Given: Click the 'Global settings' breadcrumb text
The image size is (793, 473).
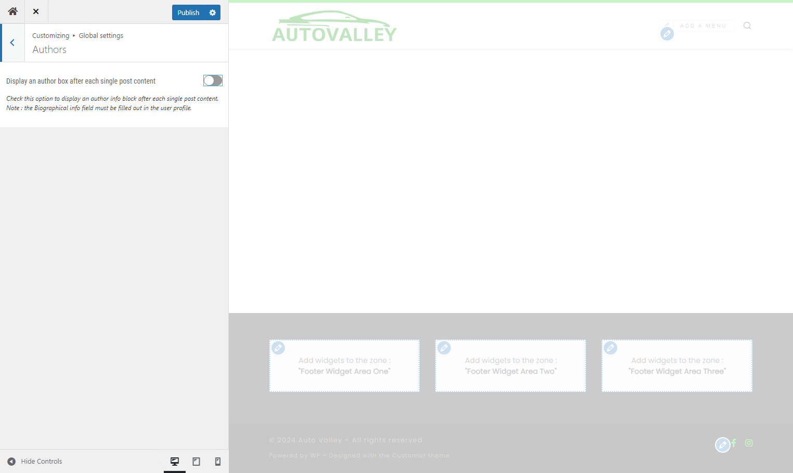Looking at the screenshot, I should tap(101, 35).
